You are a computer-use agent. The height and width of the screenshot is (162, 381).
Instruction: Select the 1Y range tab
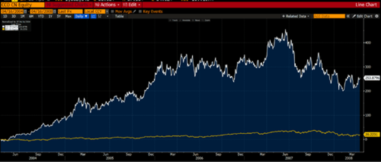point(50,16)
